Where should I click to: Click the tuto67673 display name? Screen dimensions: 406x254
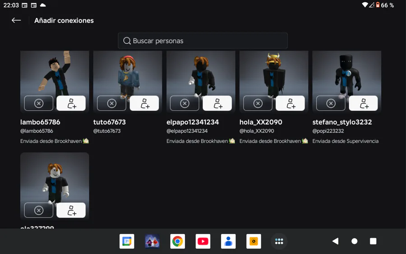pyautogui.click(x=110, y=122)
